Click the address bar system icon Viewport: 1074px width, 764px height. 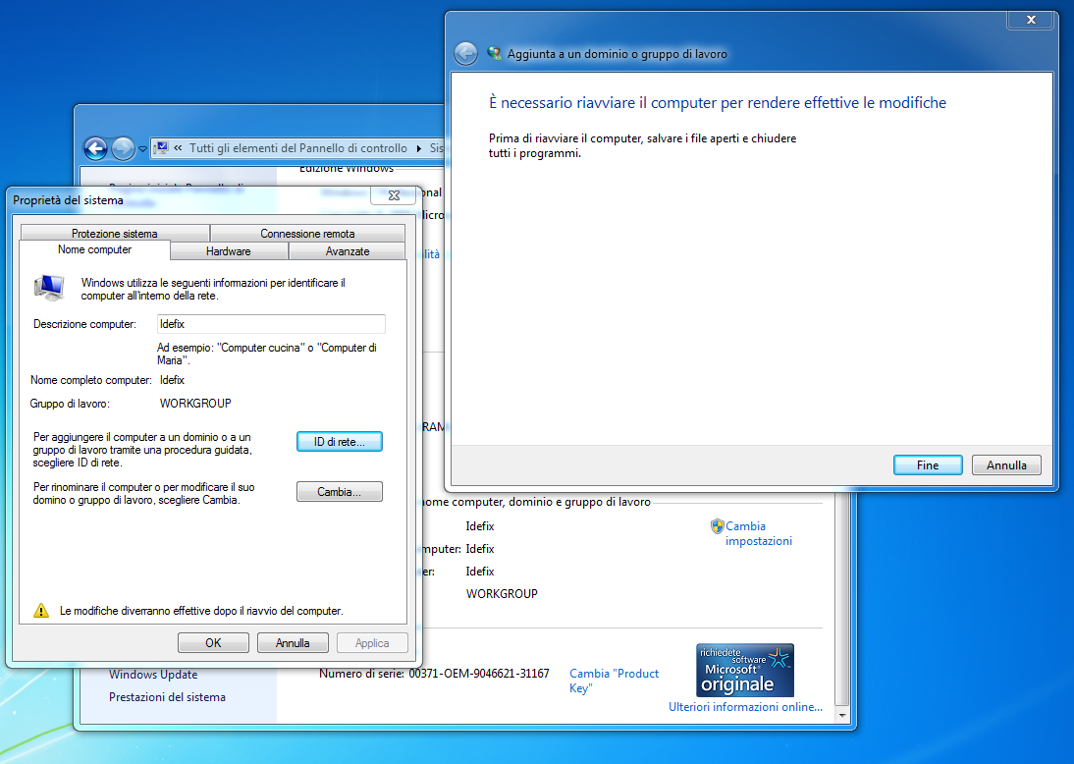(x=161, y=148)
